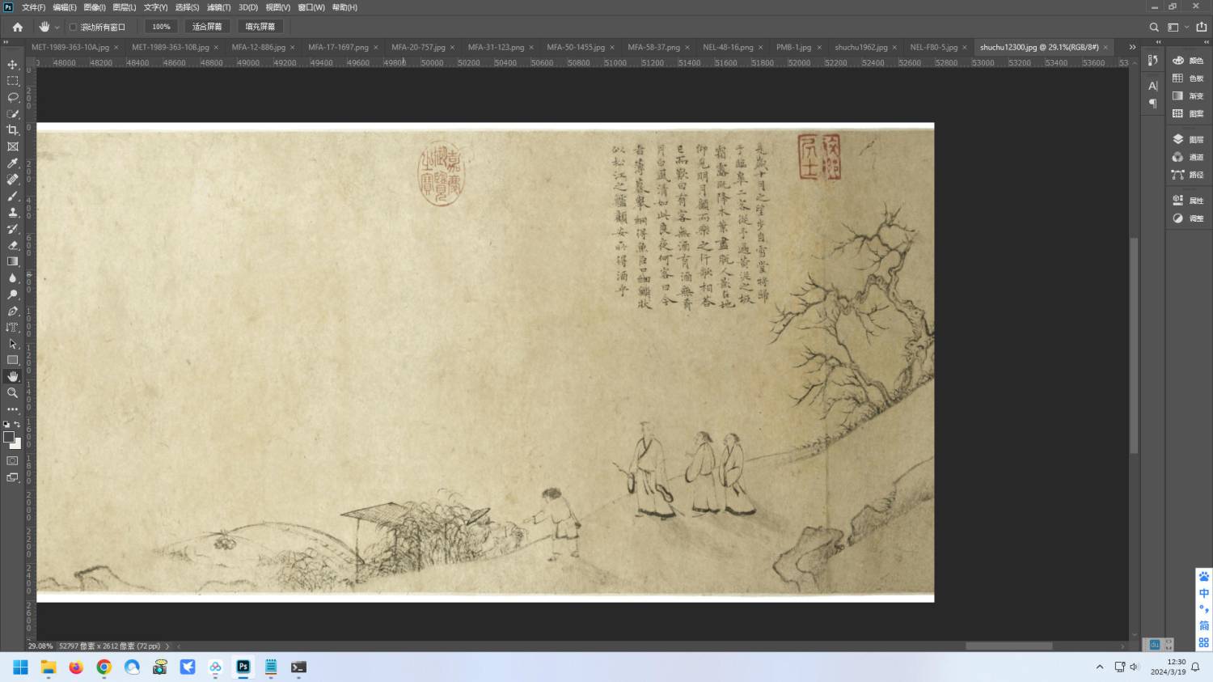Expand the hidden document tabs list
The image size is (1213, 682).
[1132, 47]
